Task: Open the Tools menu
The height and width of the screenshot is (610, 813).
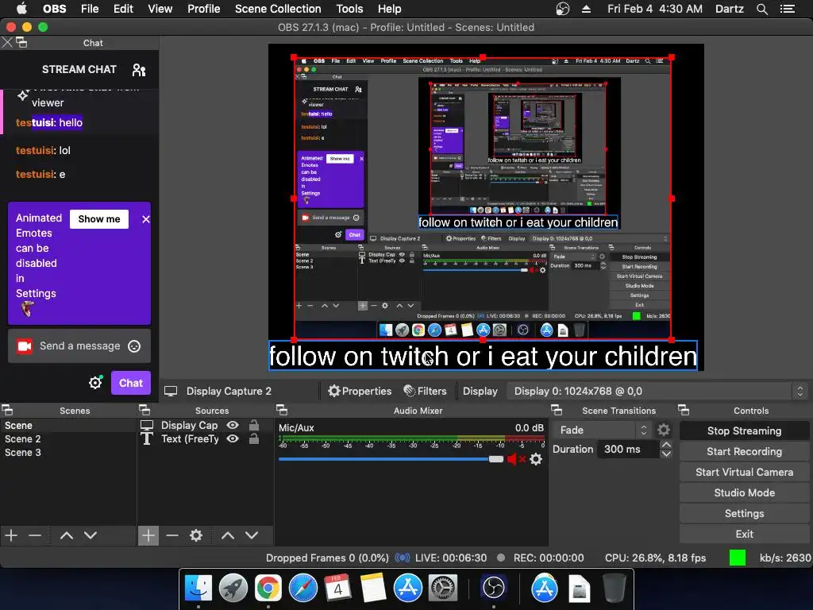Action: click(349, 9)
